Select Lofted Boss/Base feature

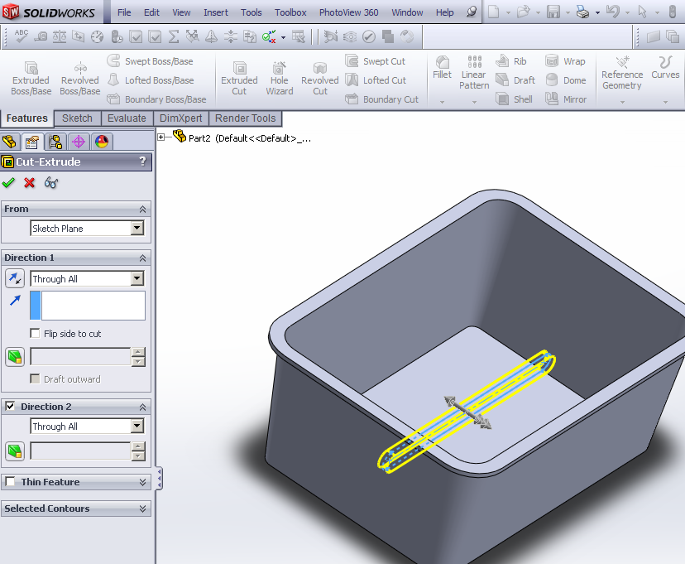click(151, 80)
